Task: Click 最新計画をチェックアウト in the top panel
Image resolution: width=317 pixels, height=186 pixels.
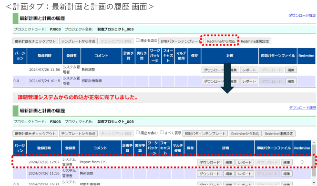Action: click(35, 41)
